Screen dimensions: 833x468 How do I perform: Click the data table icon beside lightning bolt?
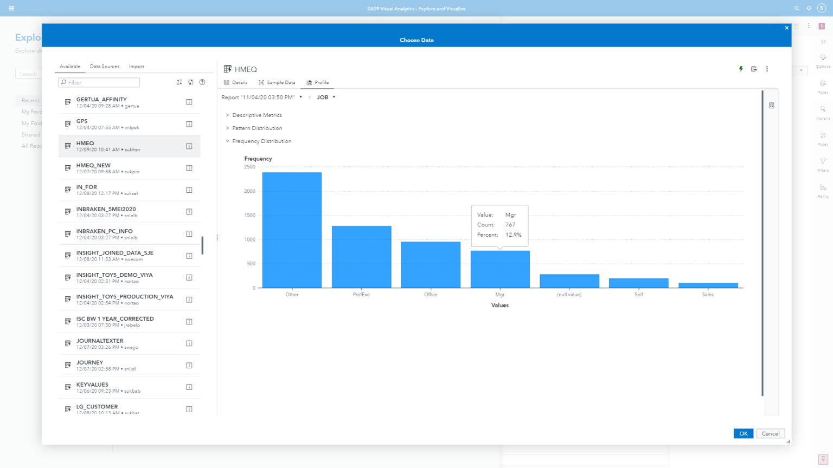pyautogui.click(x=754, y=69)
